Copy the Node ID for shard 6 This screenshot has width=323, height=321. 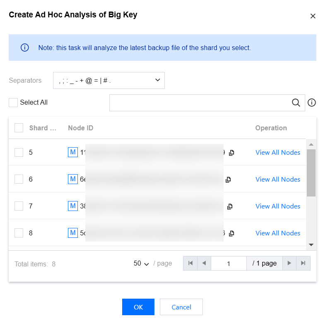(x=228, y=180)
